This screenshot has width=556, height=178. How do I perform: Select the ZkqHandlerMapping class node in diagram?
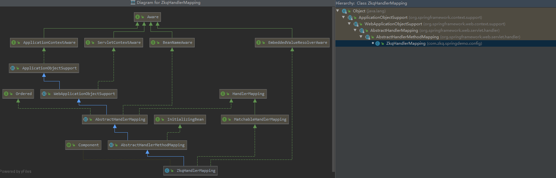click(190, 171)
